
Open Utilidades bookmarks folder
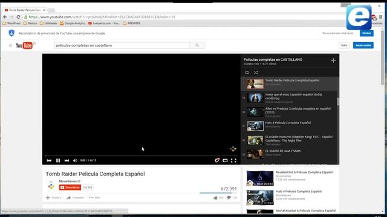coord(48,24)
